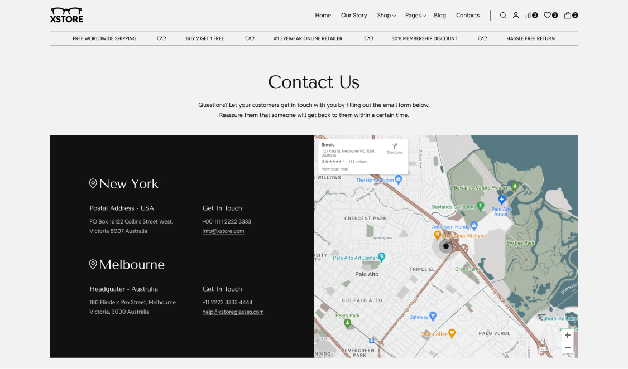Image resolution: width=628 pixels, height=369 pixels.
Task: Click the user account icon
Action: 516,16
